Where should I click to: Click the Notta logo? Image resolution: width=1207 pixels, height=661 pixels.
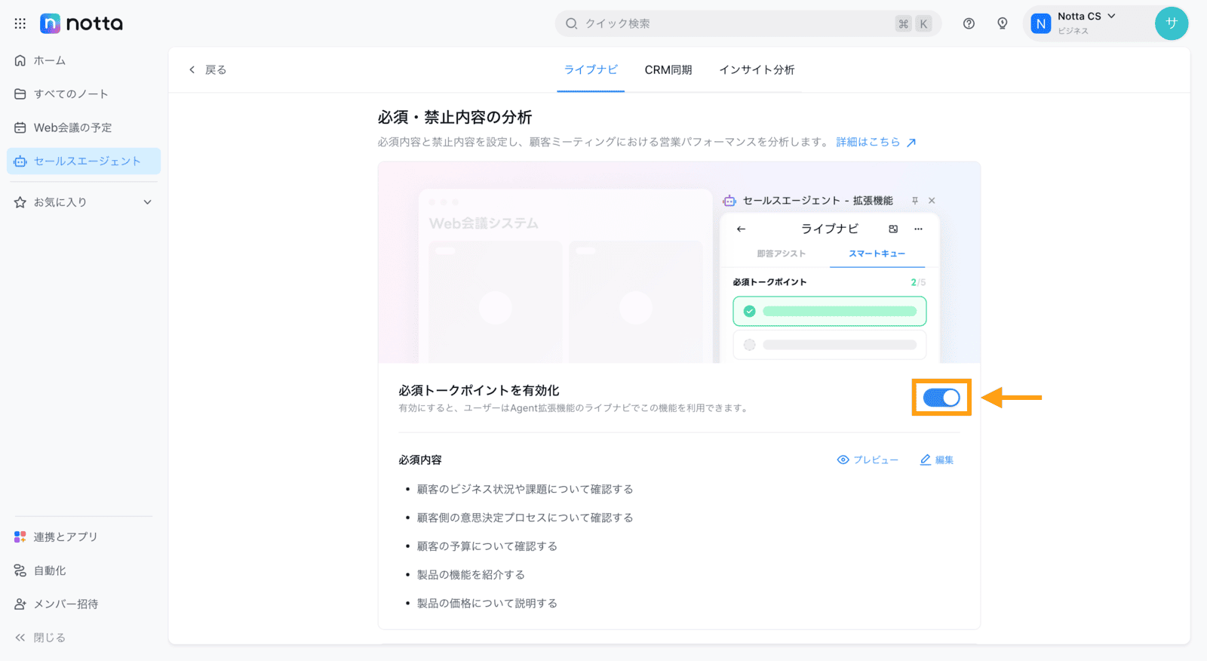81,23
